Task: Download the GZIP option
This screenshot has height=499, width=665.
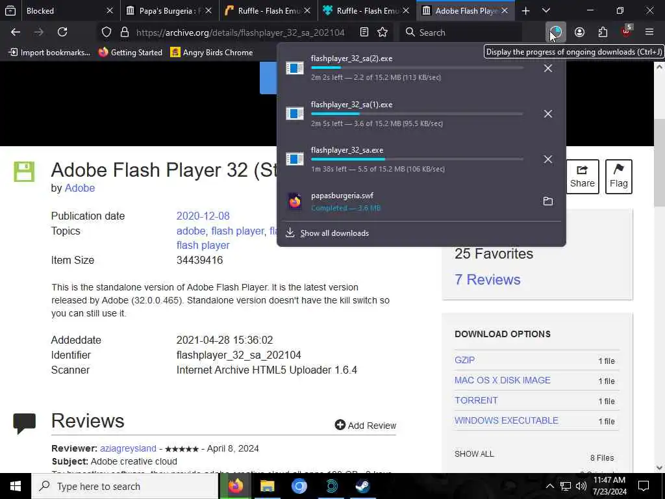Action: 464,360
